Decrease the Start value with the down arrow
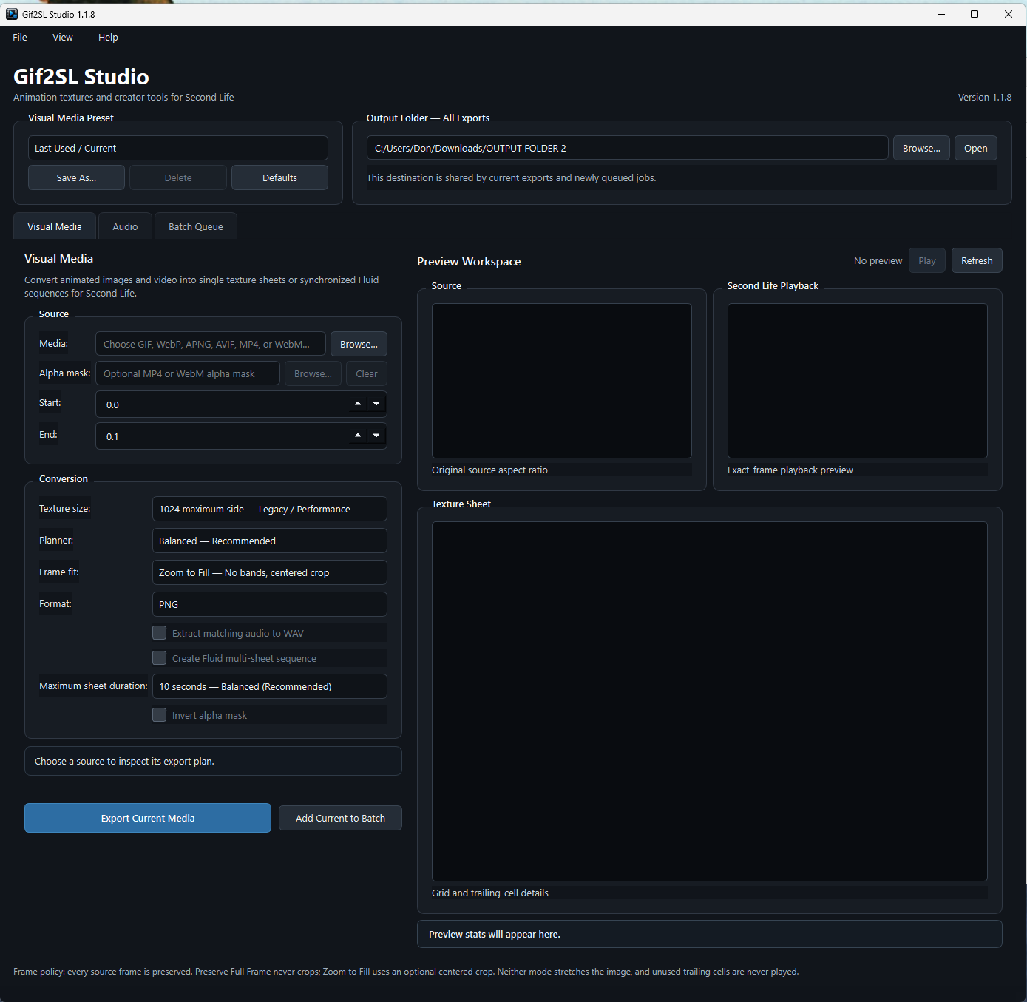The width and height of the screenshot is (1027, 1002). [376, 404]
